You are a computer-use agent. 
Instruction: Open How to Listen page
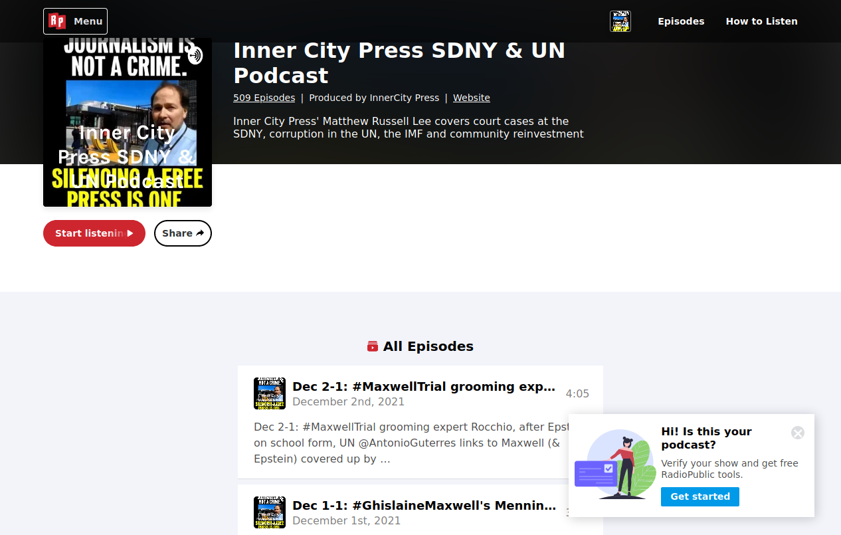[761, 21]
